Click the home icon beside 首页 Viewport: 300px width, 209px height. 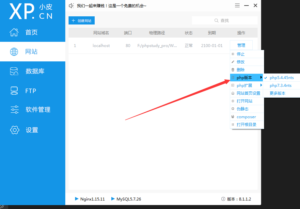14,32
